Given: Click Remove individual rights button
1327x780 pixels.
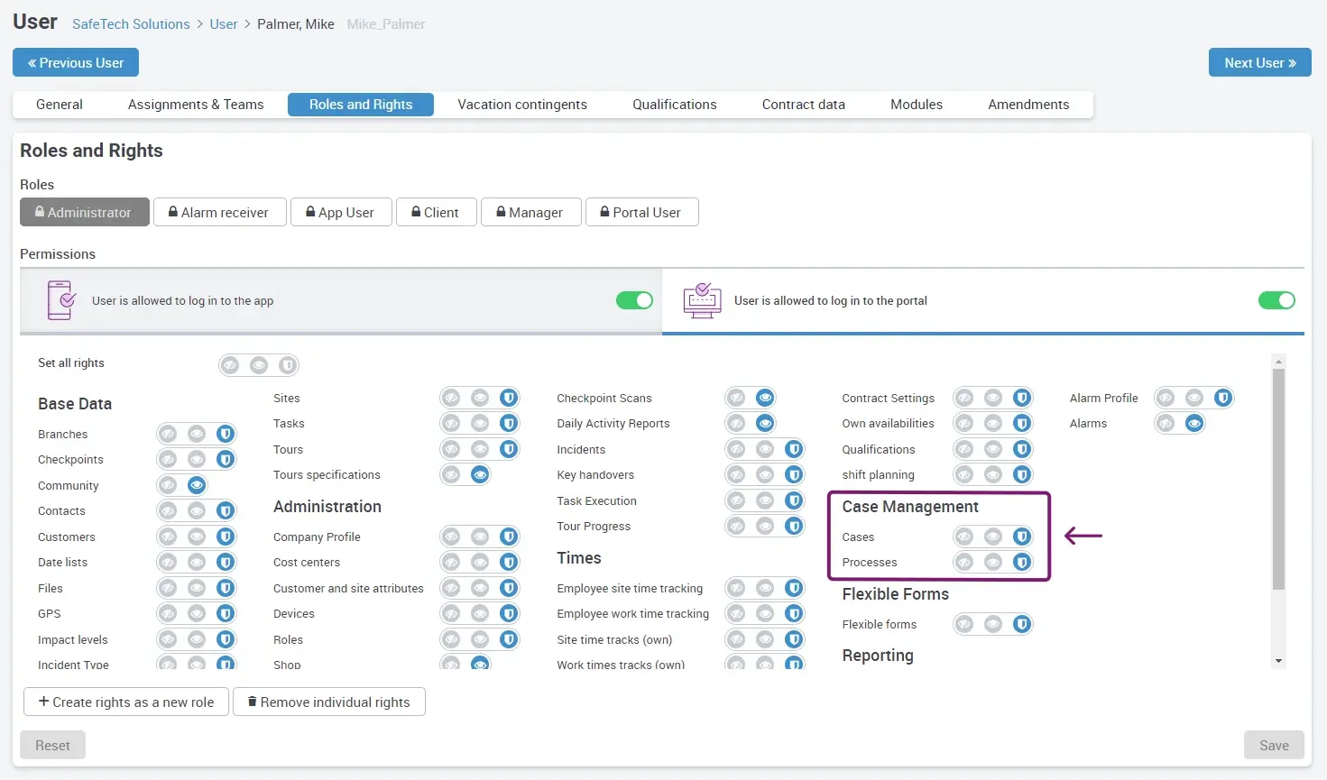Looking at the screenshot, I should pos(328,702).
